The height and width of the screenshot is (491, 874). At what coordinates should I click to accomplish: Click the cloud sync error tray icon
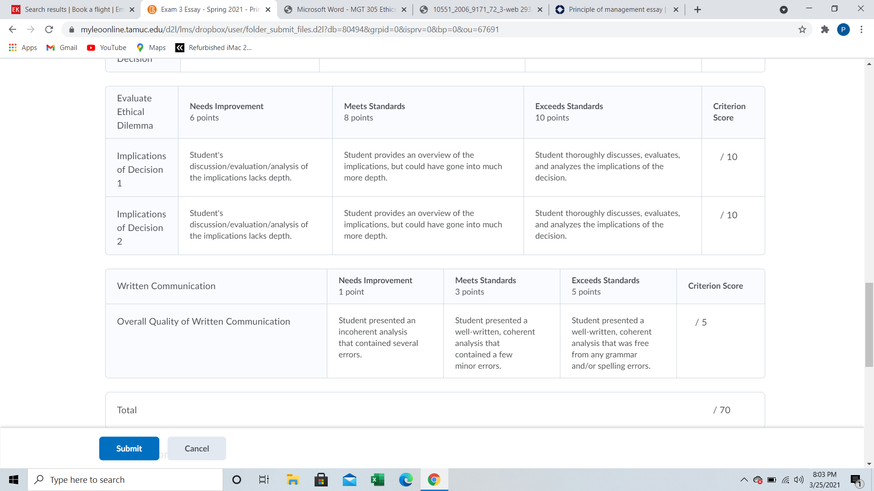pyautogui.click(x=758, y=480)
